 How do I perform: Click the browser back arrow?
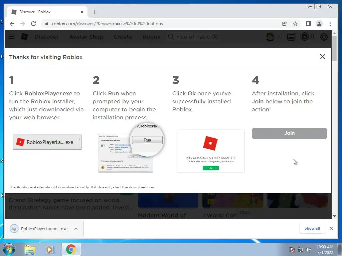point(12,24)
